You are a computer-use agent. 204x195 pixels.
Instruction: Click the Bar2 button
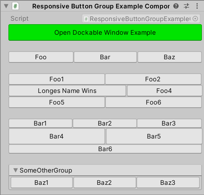[x=105, y=123]
